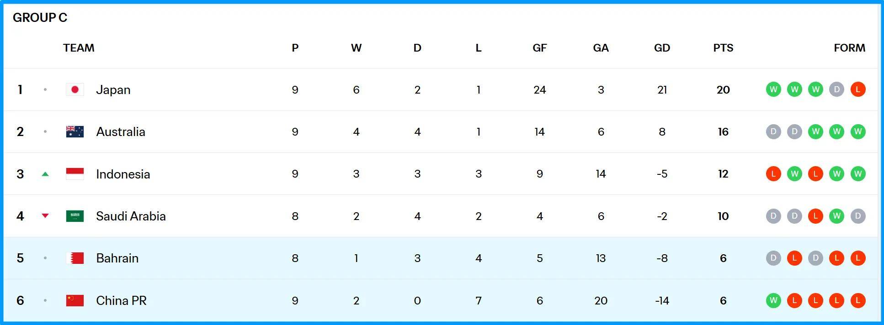Click the Saudi Arabia flag icon
Viewport: 884px width, 325px height.
click(75, 216)
